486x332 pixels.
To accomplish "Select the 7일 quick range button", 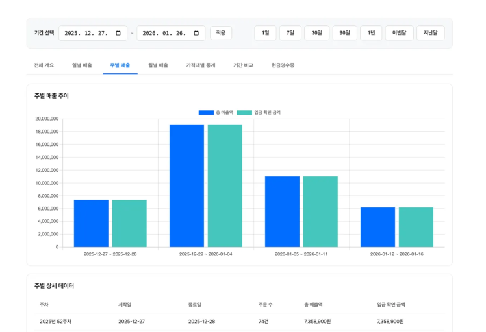I will (x=290, y=33).
